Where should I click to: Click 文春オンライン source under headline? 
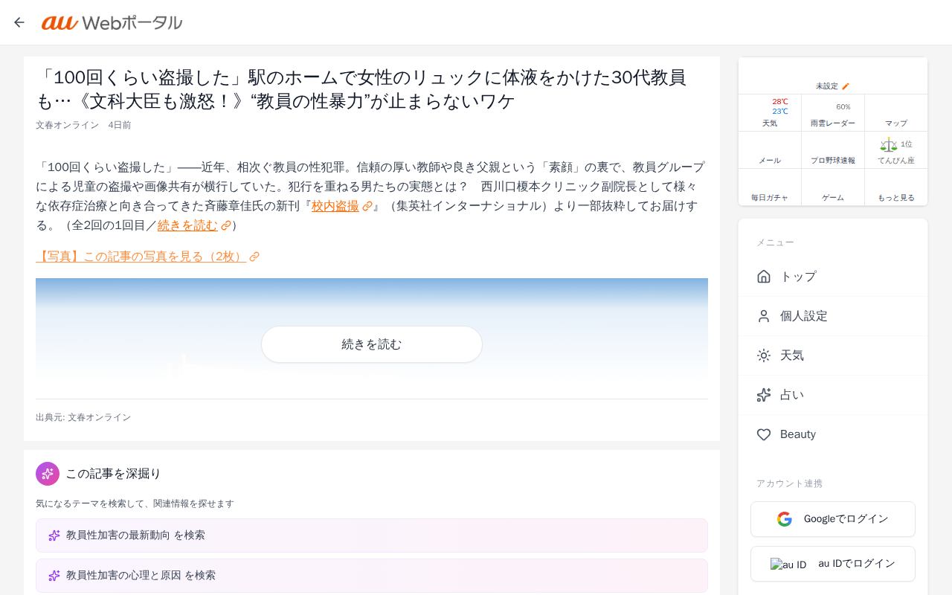pyautogui.click(x=67, y=125)
